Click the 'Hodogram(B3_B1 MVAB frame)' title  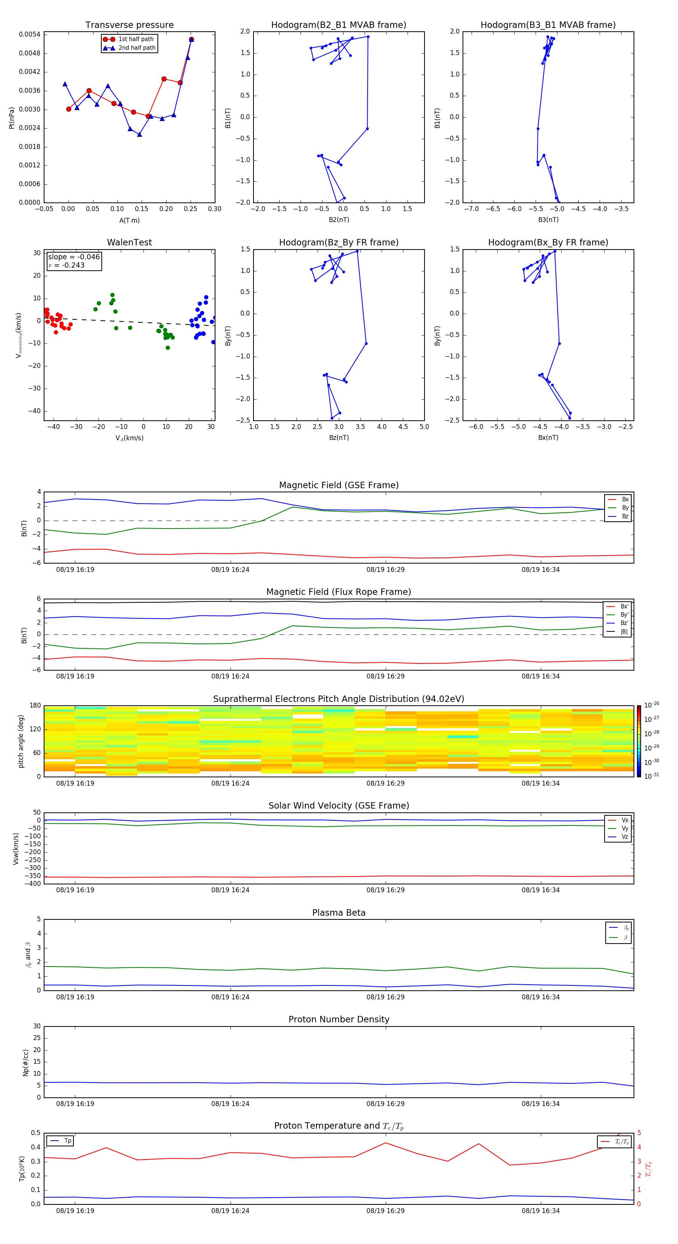pyautogui.click(x=548, y=25)
